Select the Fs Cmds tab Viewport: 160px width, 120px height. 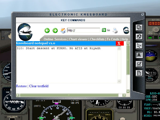pyautogui.click(x=113, y=39)
